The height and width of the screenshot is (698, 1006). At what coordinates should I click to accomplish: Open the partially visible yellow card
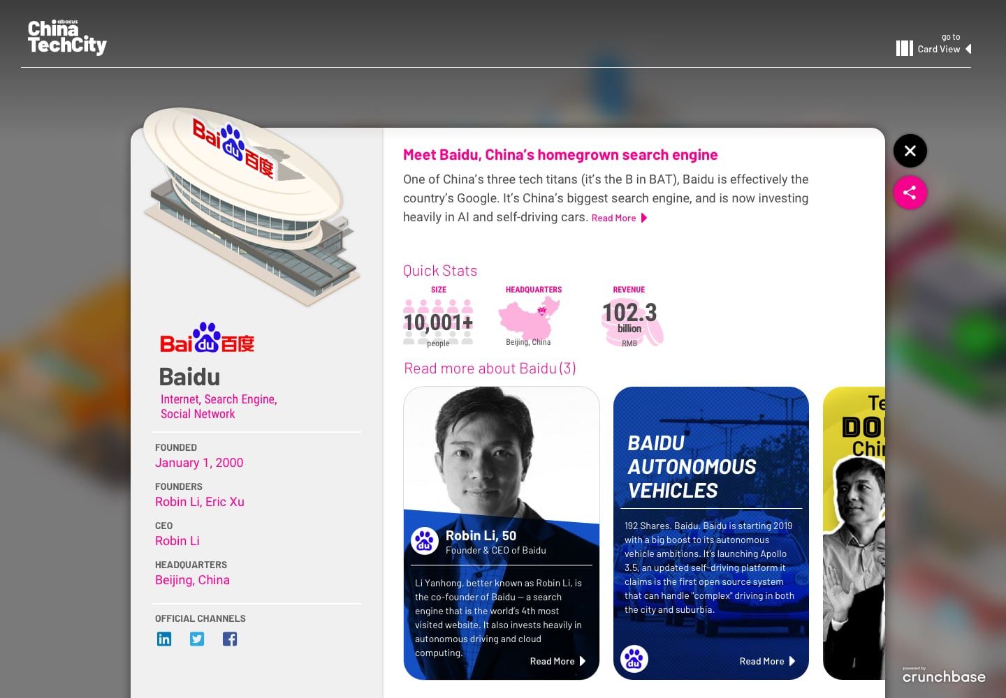pyautogui.click(x=854, y=533)
